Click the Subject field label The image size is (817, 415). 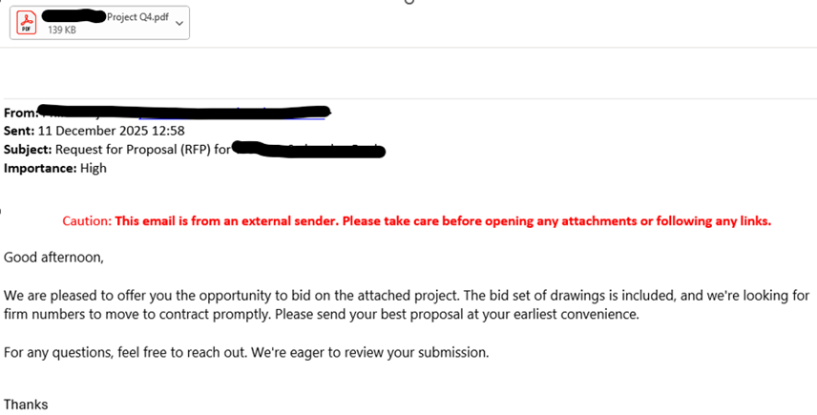pos(28,149)
